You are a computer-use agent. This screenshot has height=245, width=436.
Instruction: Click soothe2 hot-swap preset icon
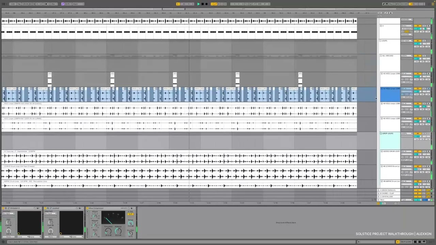click(77, 208)
